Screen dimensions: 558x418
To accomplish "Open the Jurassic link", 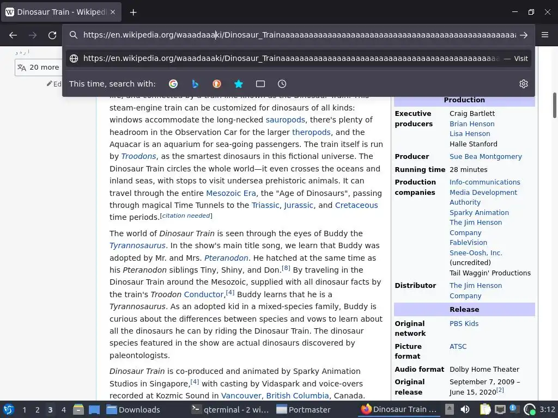I will (298, 205).
